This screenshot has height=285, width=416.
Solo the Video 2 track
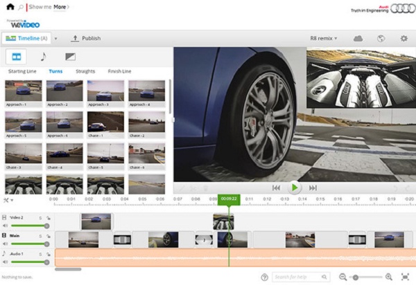pos(40,218)
